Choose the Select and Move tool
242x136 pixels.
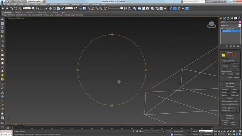(50, 8)
